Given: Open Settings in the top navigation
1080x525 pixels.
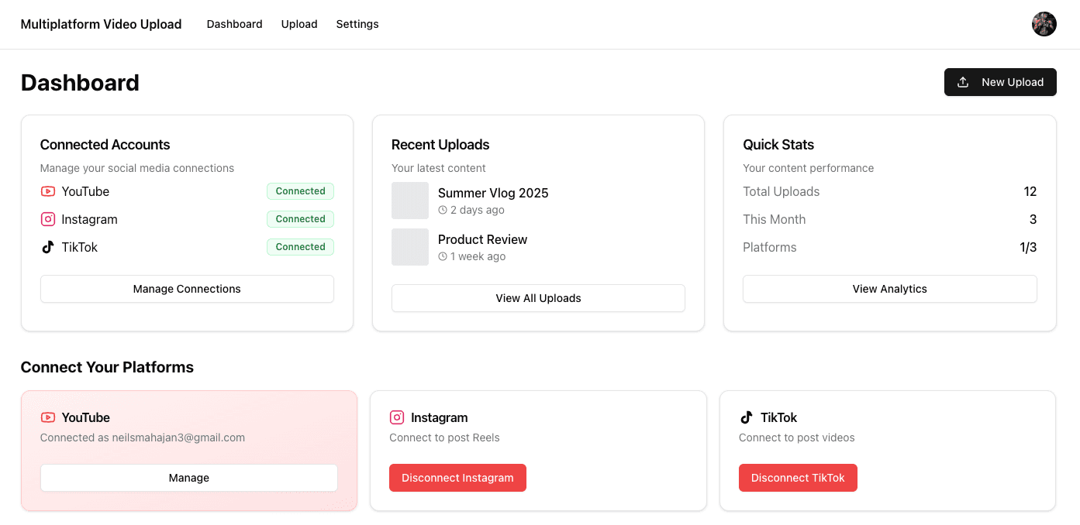Looking at the screenshot, I should (x=357, y=24).
